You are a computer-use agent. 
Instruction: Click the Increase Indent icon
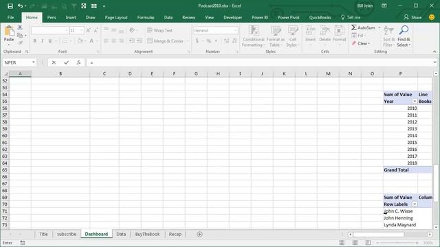point(140,41)
